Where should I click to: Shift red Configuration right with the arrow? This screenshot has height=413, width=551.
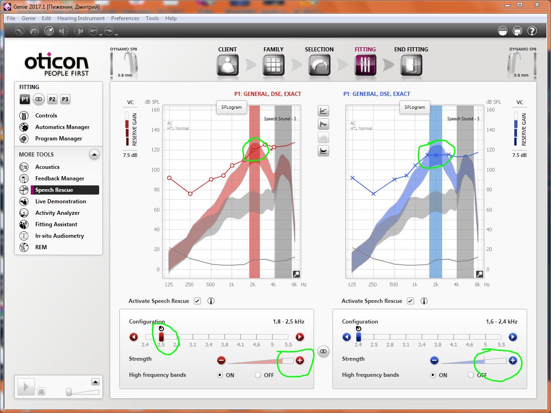tap(300, 337)
